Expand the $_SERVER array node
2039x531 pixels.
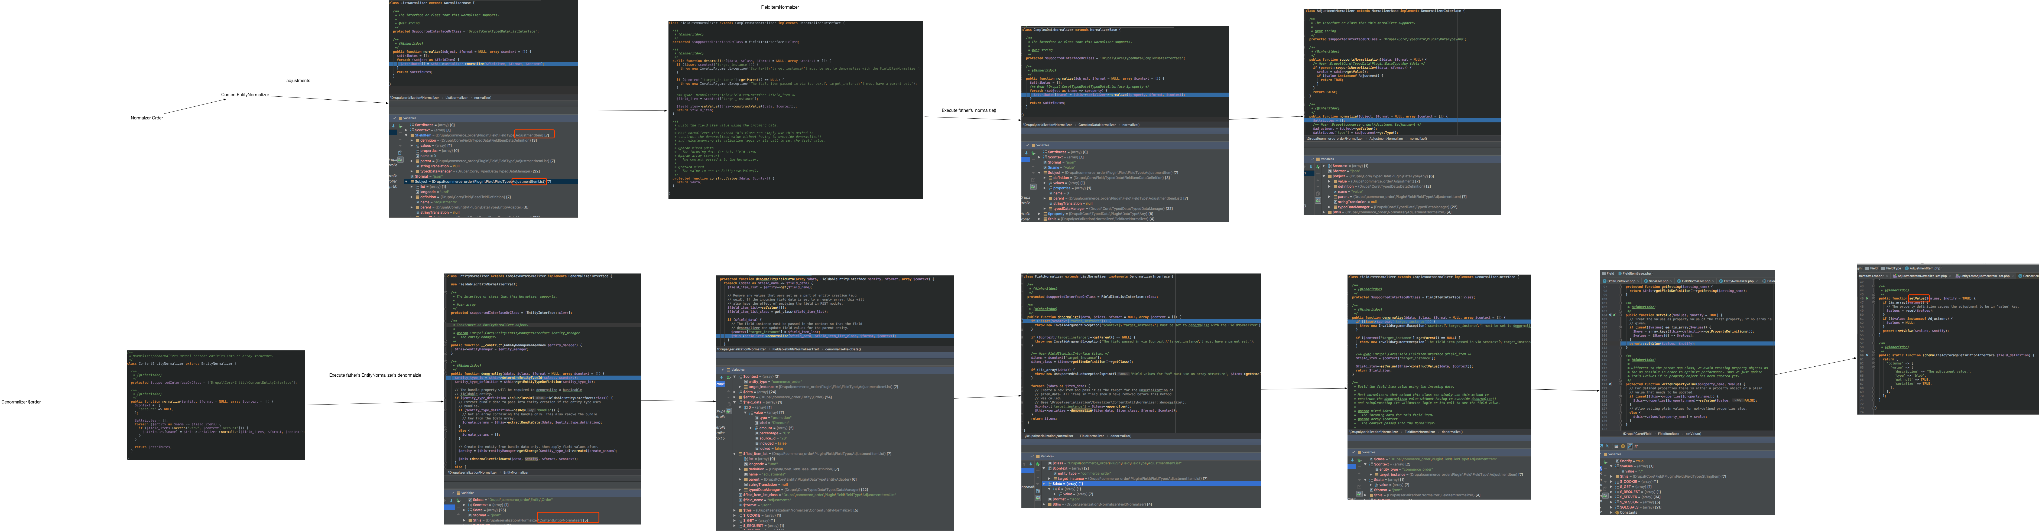point(1612,497)
